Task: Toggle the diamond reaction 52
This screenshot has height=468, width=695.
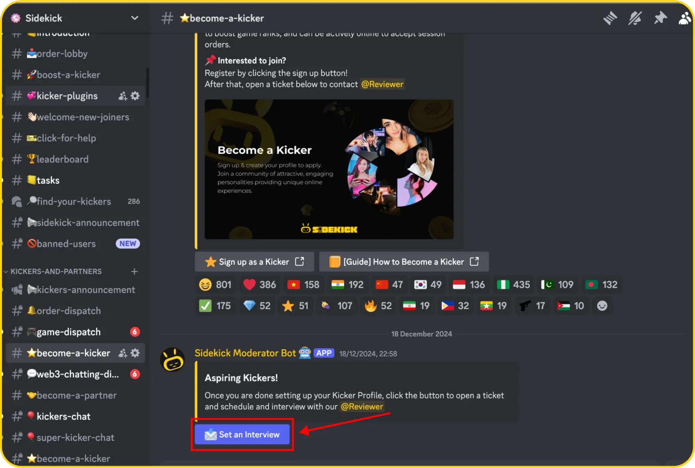Action: [257, 306]
